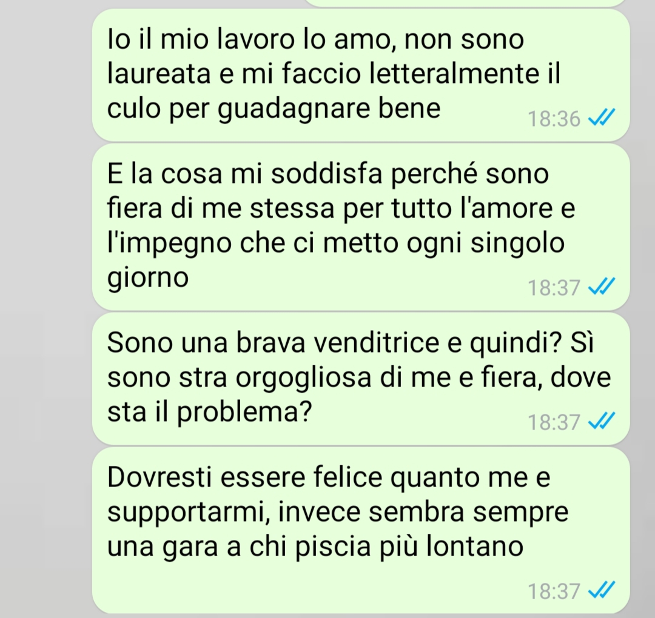655x618 pixels.
Task: Tap the 18:37 timestamp in the last message
Action: (554, 592)
